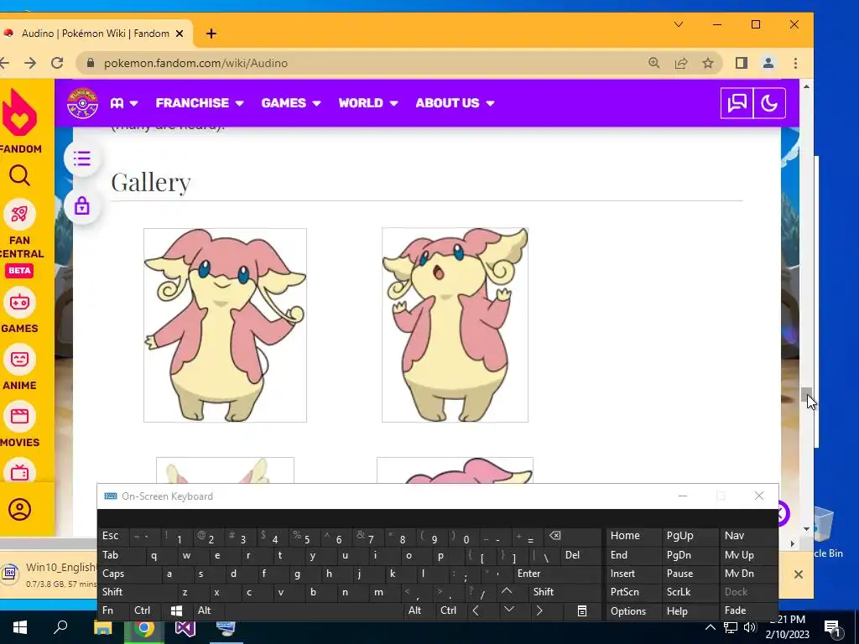Viewport: 859px width, 644px height.
Task: Open the Games controller icon in sidebar
Action: coord(20,302)
